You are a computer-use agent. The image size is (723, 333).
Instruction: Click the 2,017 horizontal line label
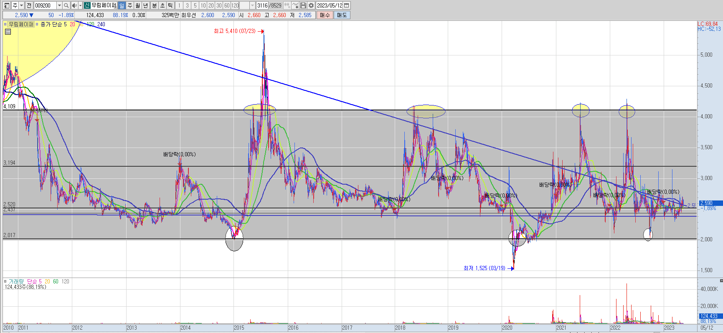pyautogui.click(x=9, y=235)
